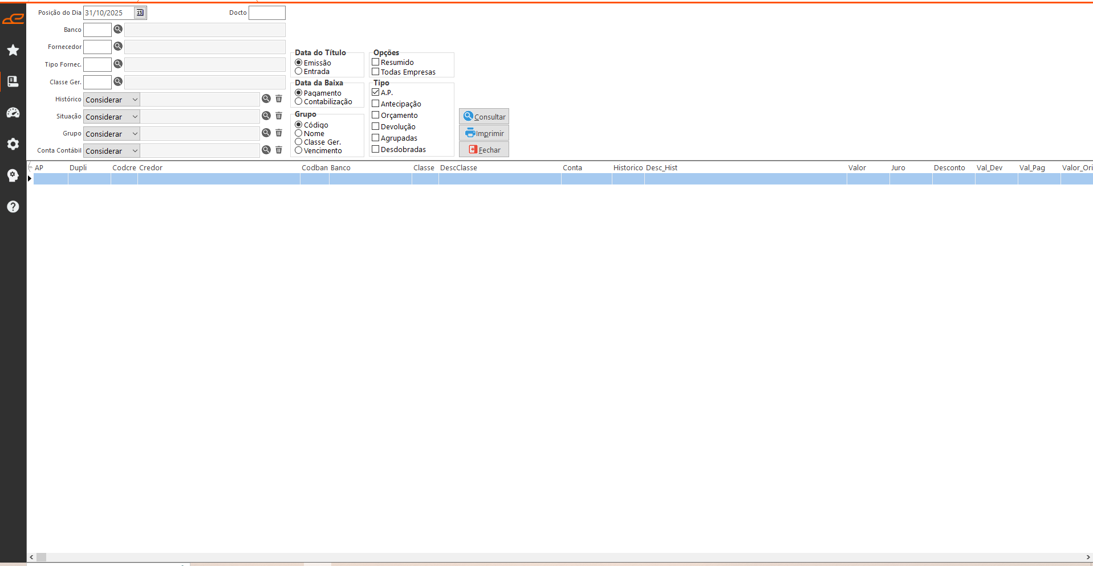Select the Entrada radio button
Viewport: 1093px width, 566px height.
pos(298,71)
